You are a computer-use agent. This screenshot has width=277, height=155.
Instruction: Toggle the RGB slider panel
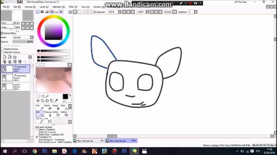pyautogui.click(x=42, y=12)
